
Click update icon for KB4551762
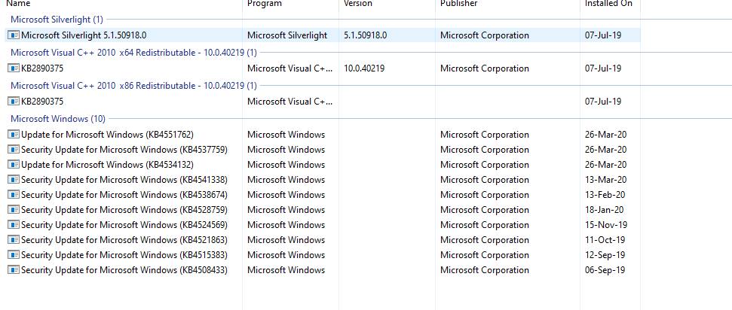(x=14, y=135)
